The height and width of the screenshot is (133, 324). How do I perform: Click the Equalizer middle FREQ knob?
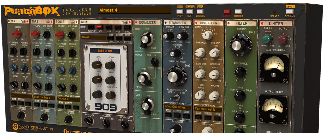point(154,62)
